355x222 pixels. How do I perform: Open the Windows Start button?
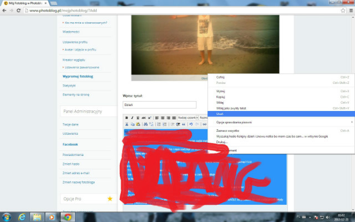pos(6,217)
